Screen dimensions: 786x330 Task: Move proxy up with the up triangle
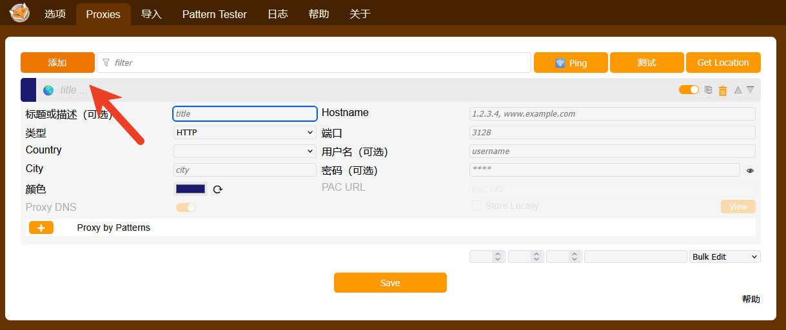click(738, 90)
